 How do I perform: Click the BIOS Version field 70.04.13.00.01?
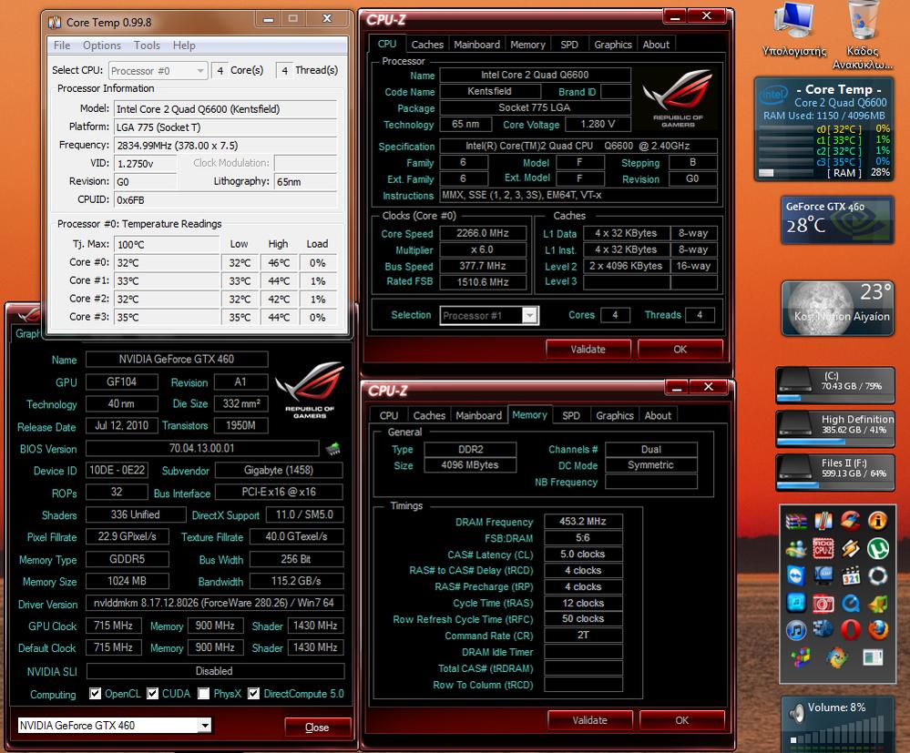coord(202,448)
